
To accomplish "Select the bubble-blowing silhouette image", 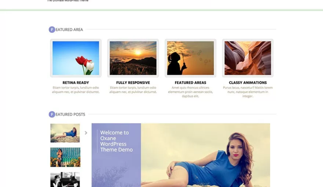I will pyautogui.click(x=190, y=58).
